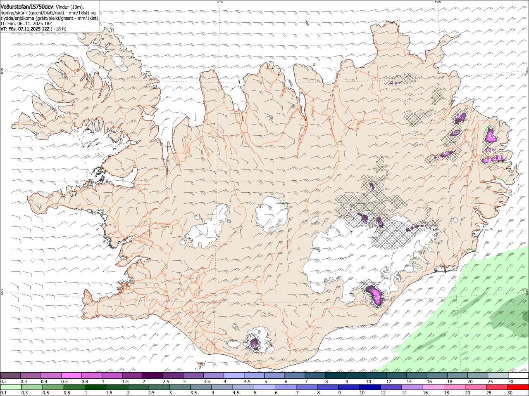Screen dimensions: 529x396
Task: Pick the dark teal 8 swatch in snow scale
Action: [x=335, y=375]
